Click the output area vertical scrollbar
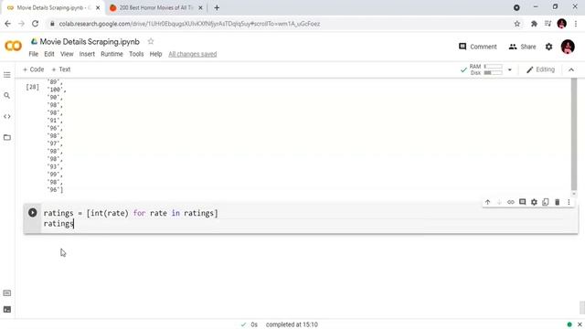This screenshot has width=585, height=329. tap(574, 134)
